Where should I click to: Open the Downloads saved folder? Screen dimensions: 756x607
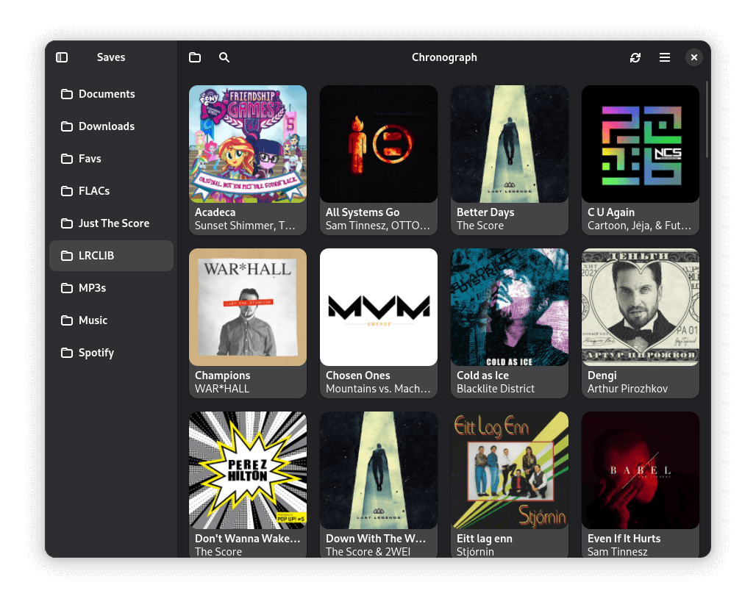click(111, 126)
